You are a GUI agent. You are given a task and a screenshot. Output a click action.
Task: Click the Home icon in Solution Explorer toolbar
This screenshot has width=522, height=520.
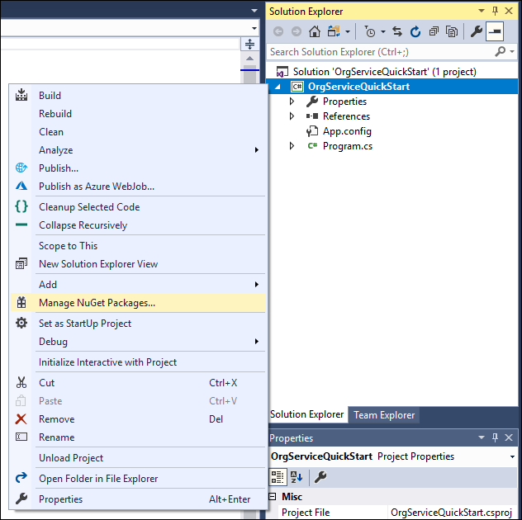(x=315, y=31)
